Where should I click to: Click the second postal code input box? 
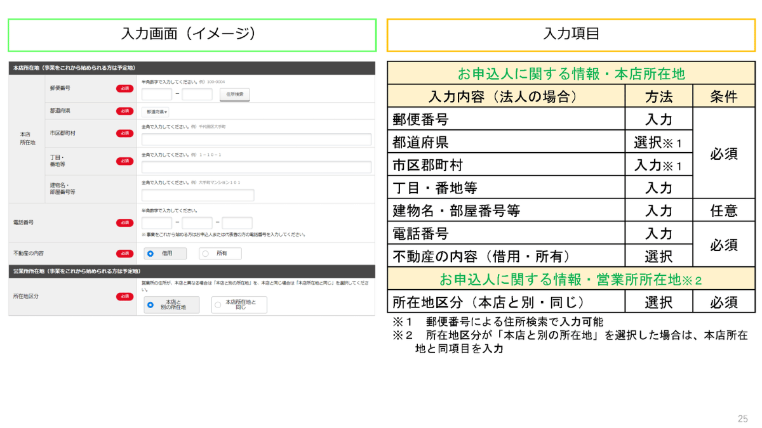(x=197, y=94)
